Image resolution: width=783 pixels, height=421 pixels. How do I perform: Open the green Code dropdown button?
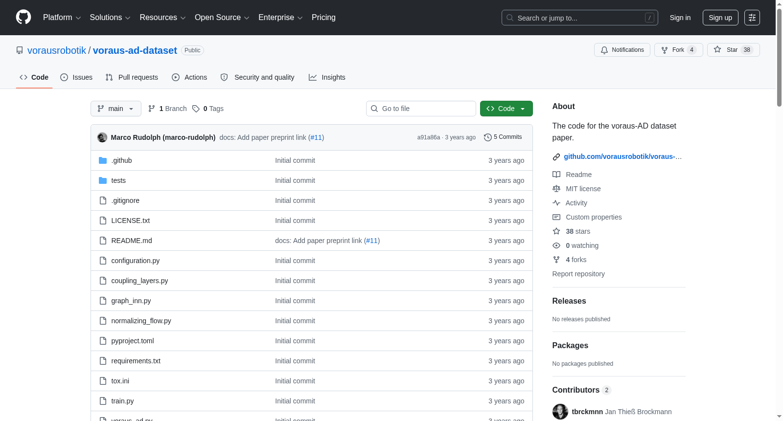tap(506, 109)
